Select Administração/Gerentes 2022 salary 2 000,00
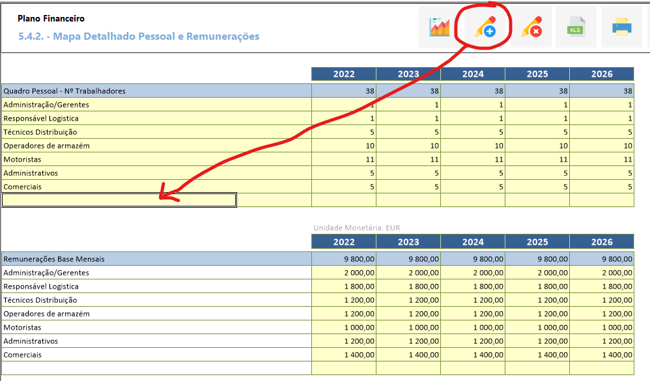The width and height of the screenshot is (650, 381). click(x=344, y=272)
